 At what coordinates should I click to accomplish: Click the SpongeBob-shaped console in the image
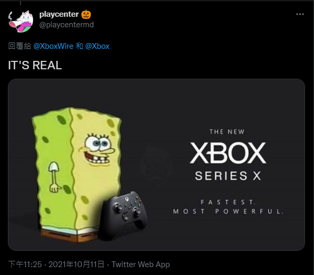click(x=77, y=174)
